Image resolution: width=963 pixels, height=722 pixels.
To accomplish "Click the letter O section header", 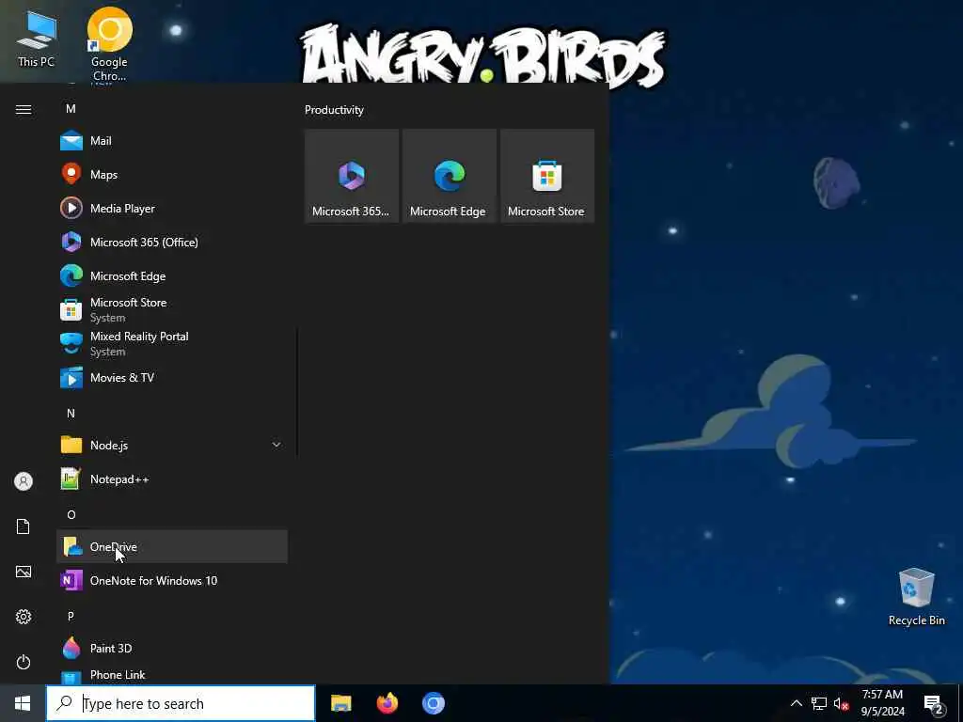I will click(x=71, y=514).
